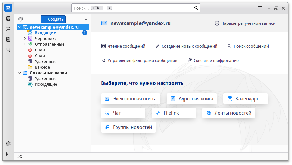Click the get messages cloud icon

[21, 19]
